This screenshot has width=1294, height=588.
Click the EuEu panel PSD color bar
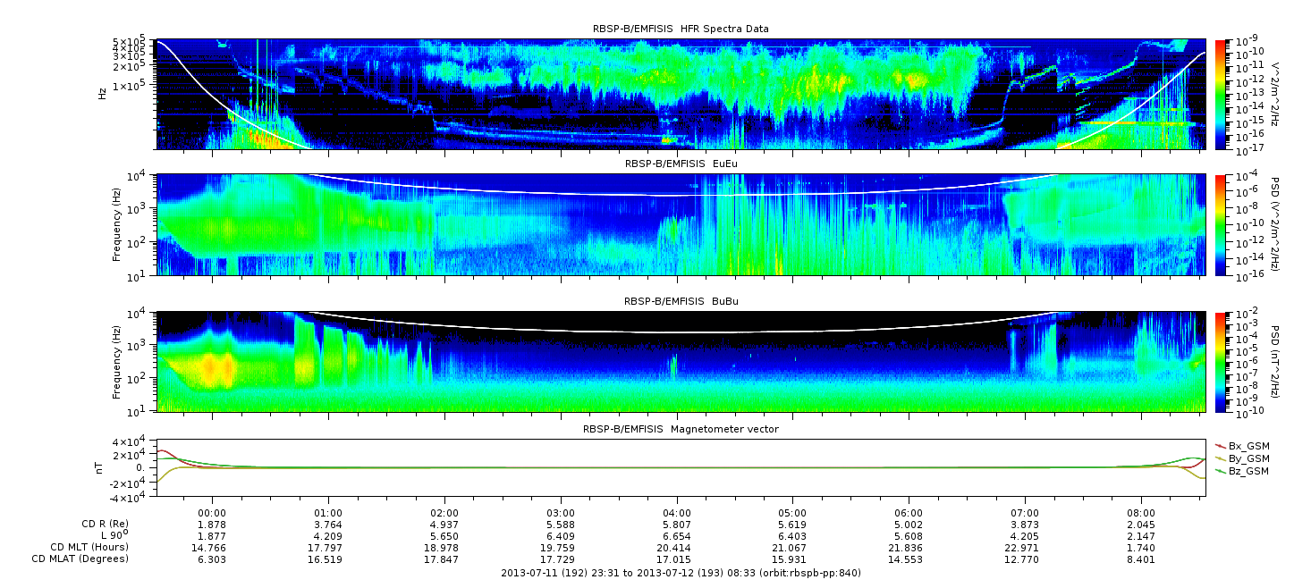(1220, 224)
